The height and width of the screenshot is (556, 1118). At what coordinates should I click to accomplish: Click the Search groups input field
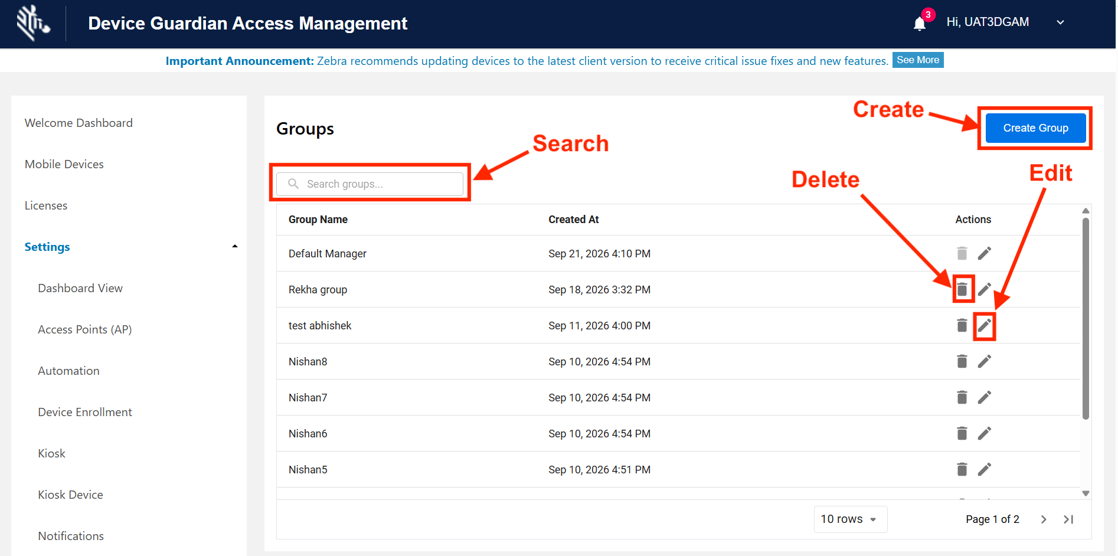point(370,184)
